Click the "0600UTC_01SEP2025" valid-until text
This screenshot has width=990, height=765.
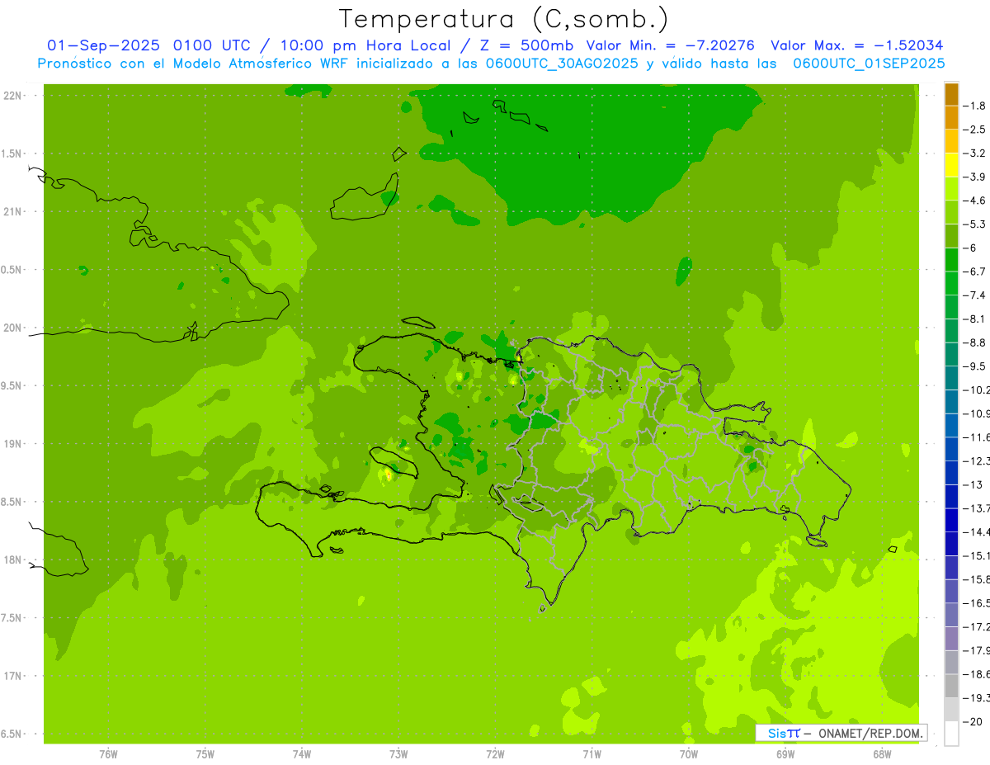click(x=868, y=64)
